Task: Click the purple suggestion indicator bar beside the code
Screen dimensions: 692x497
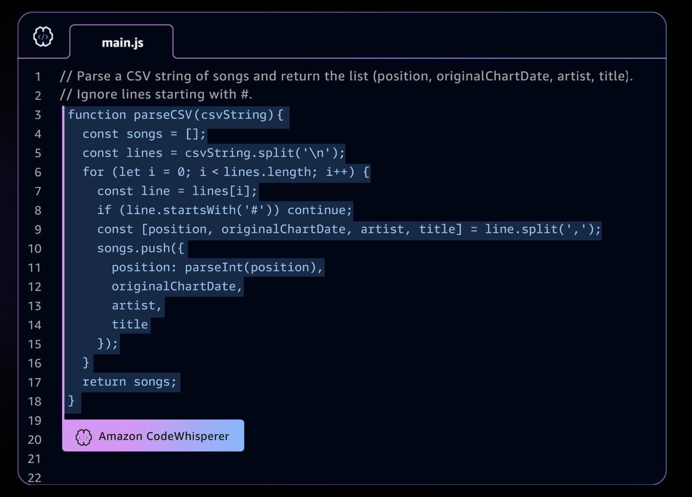Action: click(x=64, y=257)
